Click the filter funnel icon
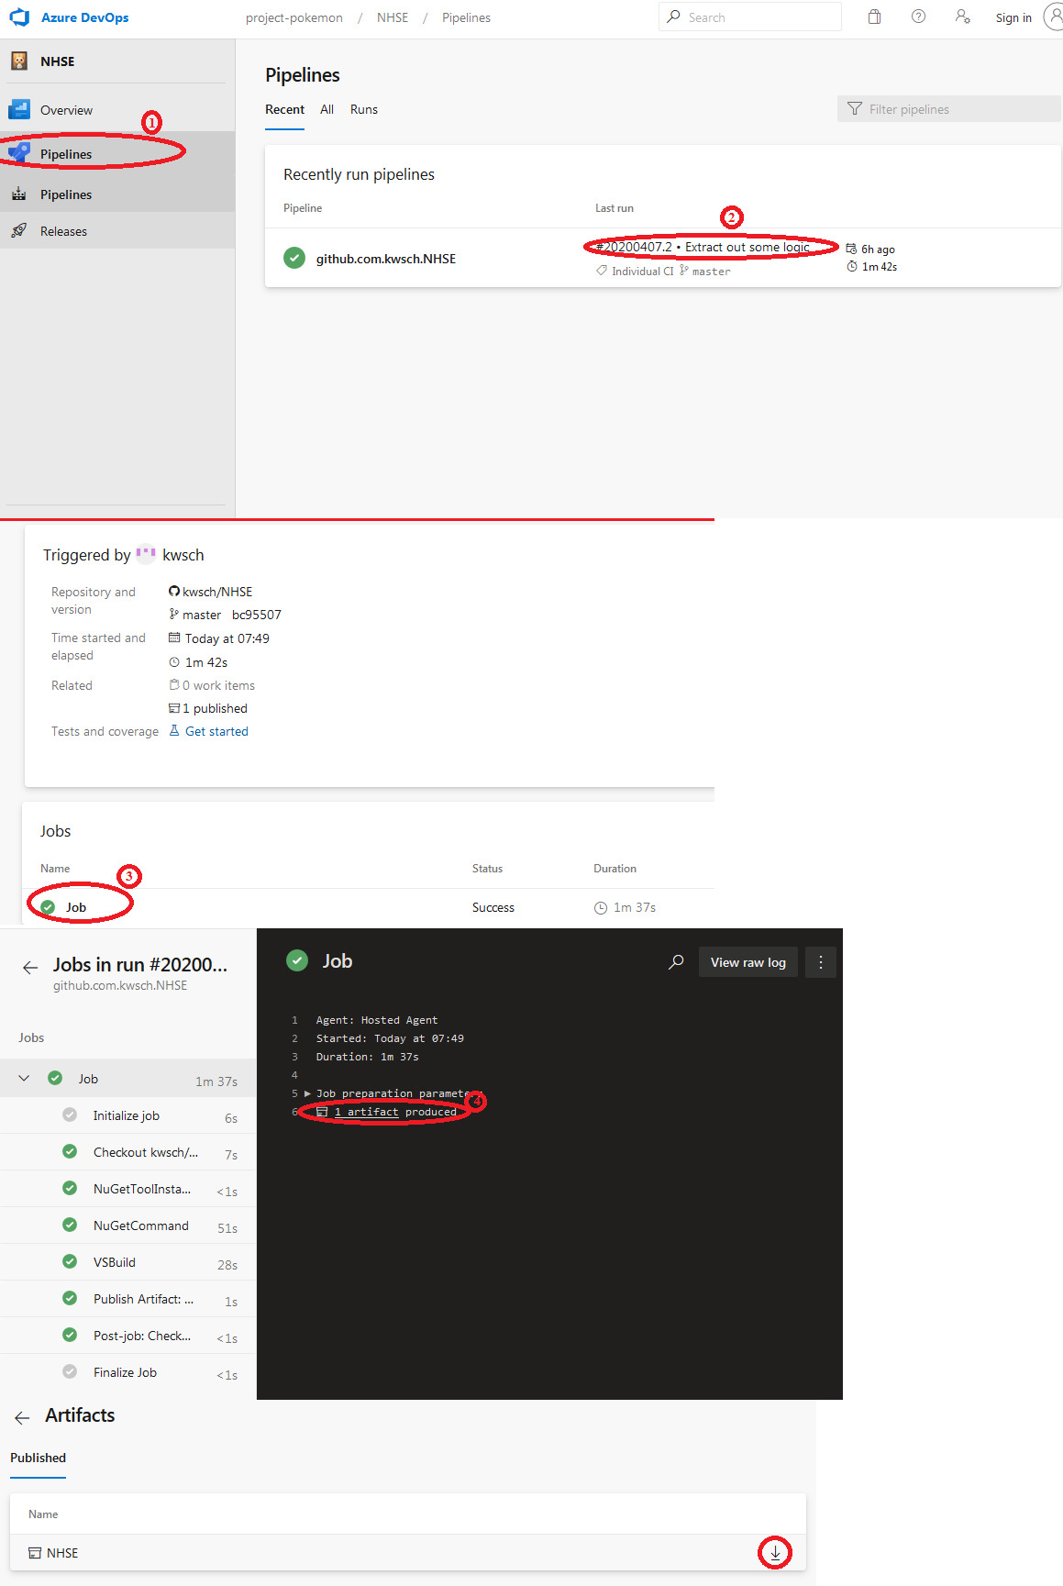The height and width of the screenshot is (1586, 1063). click(855, 109)
